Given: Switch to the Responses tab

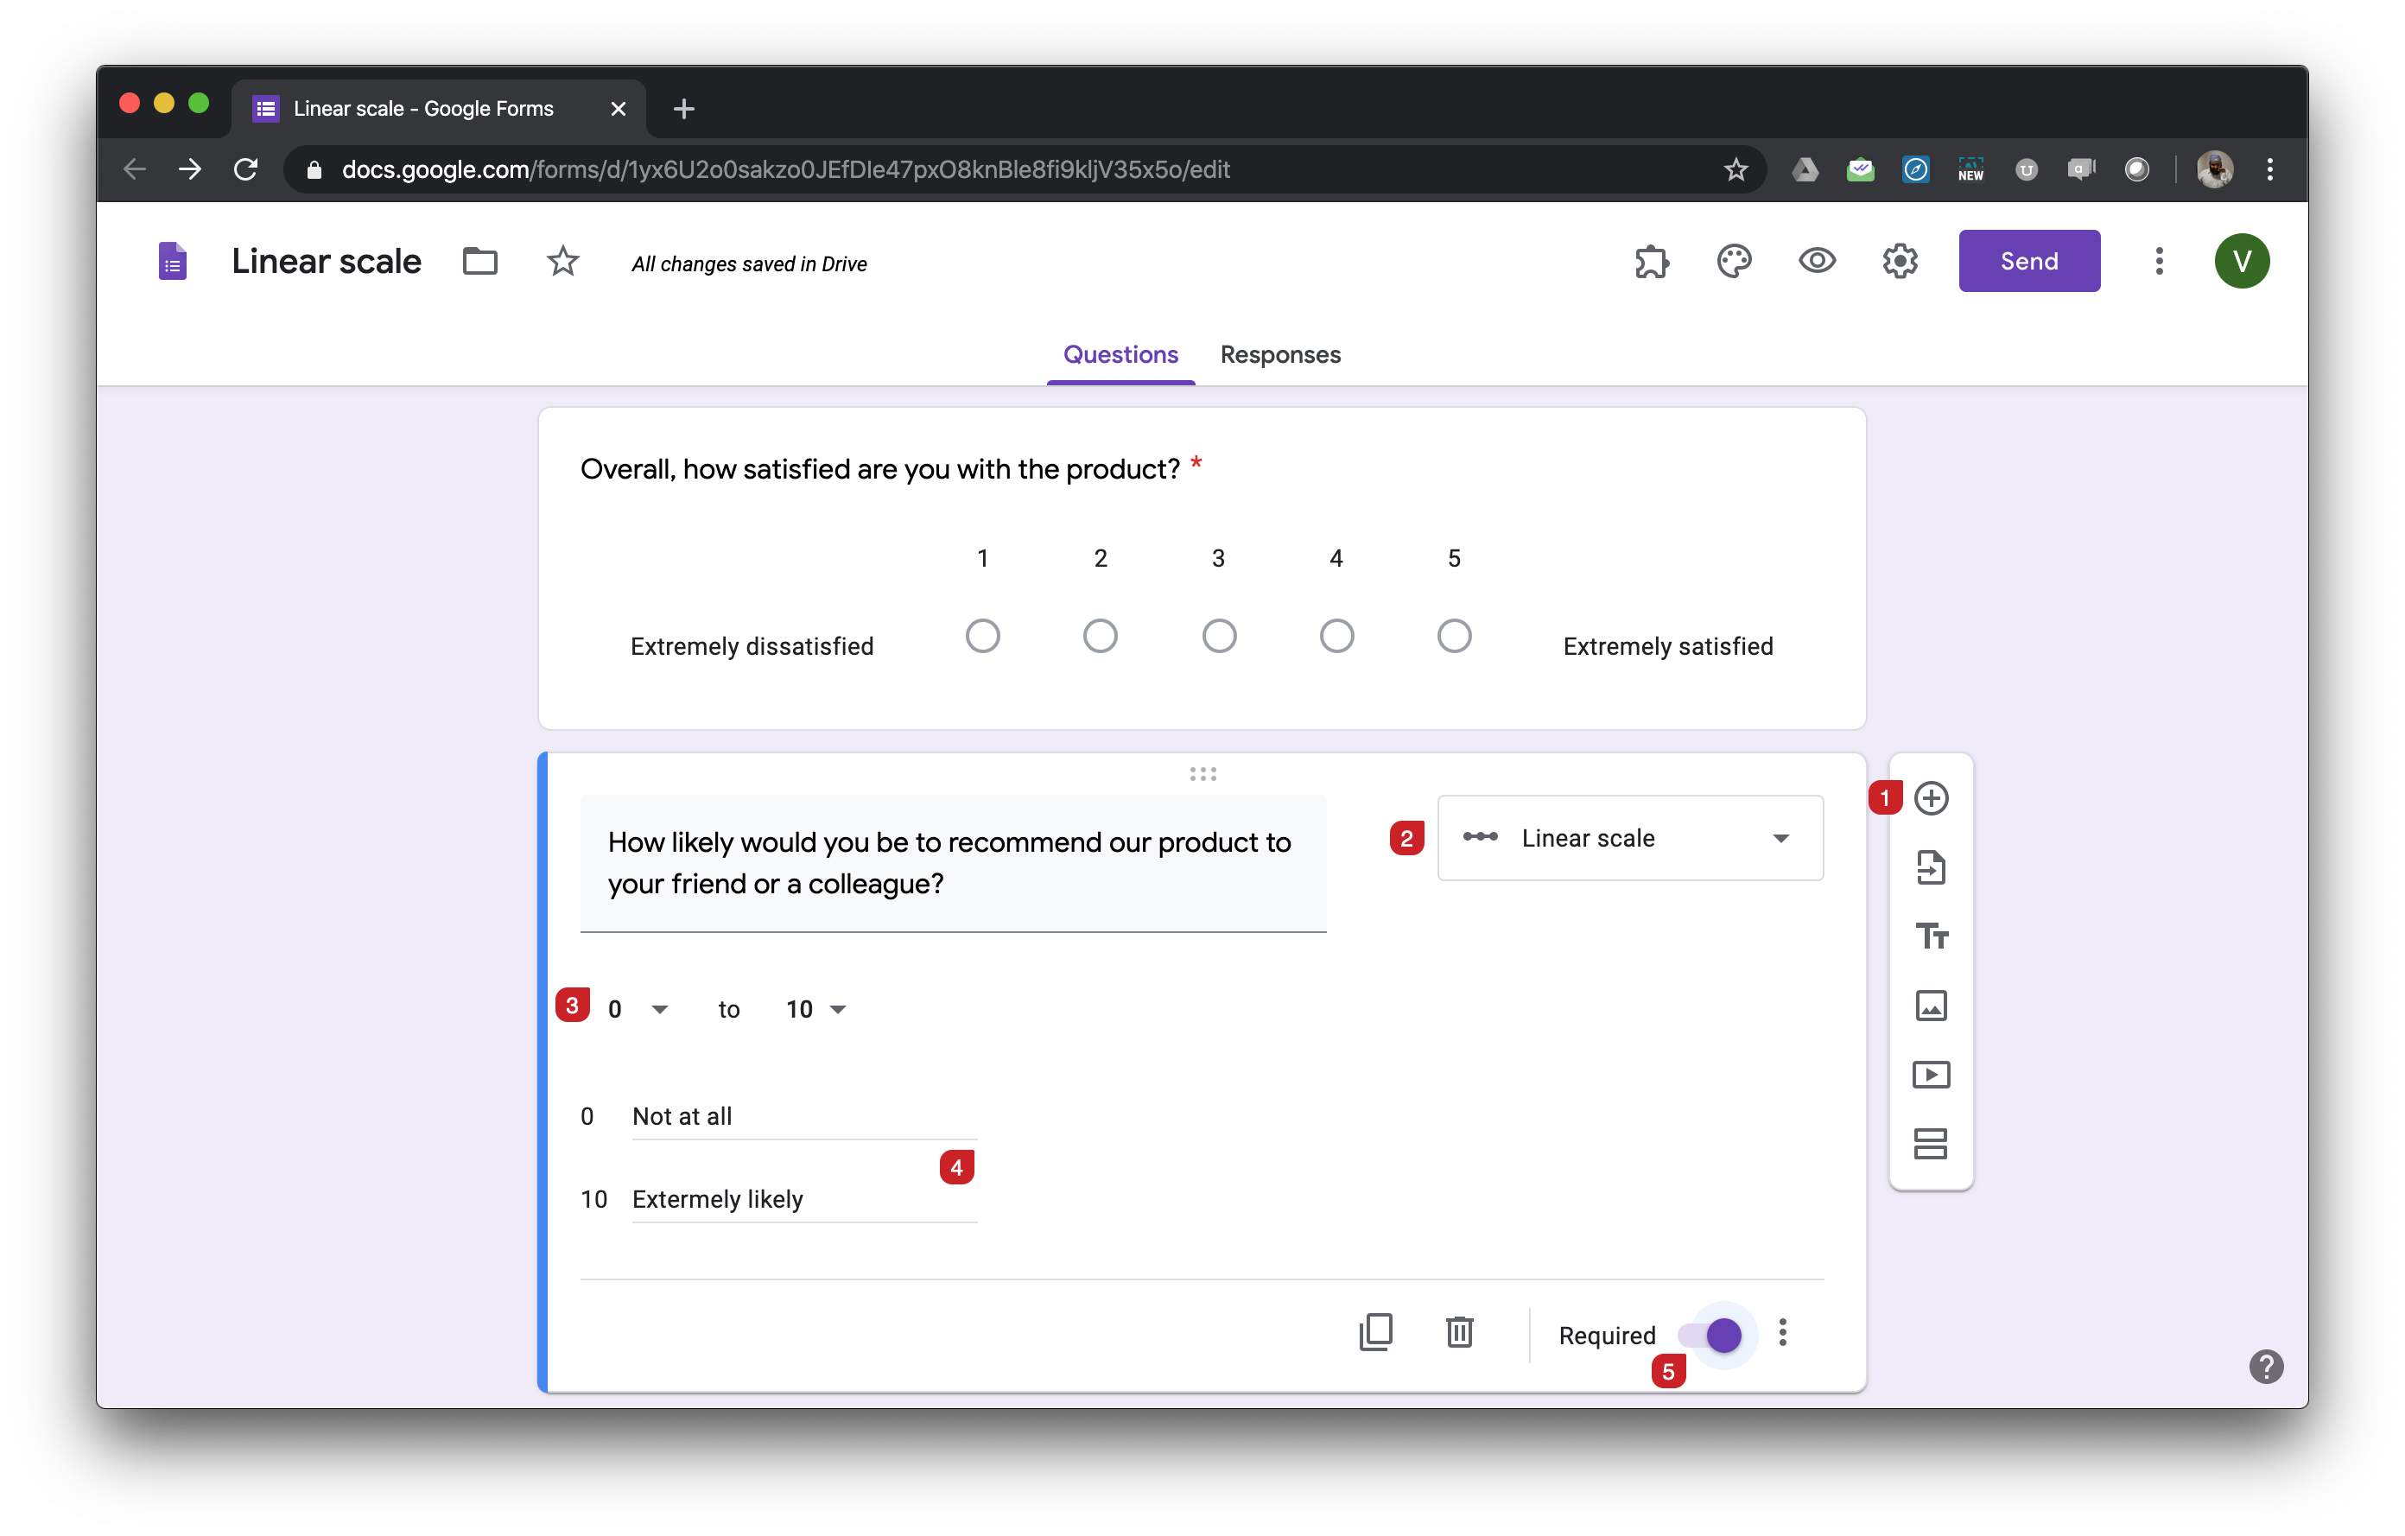Looking at the screenshot, I should point(1279,354).
